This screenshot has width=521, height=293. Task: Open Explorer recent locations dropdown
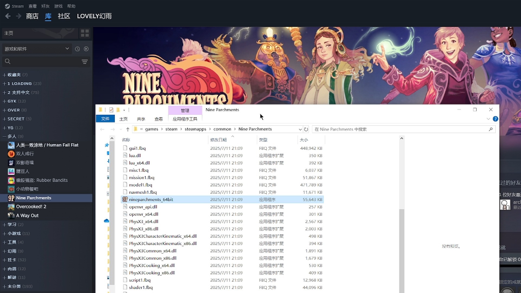click(x=121, y=129)
